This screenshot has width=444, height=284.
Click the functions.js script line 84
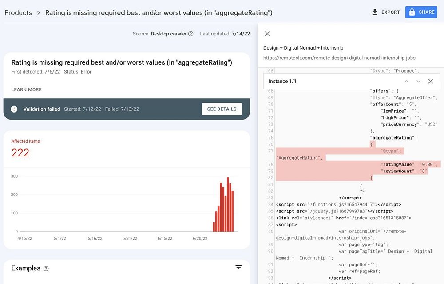coord(339,205)
